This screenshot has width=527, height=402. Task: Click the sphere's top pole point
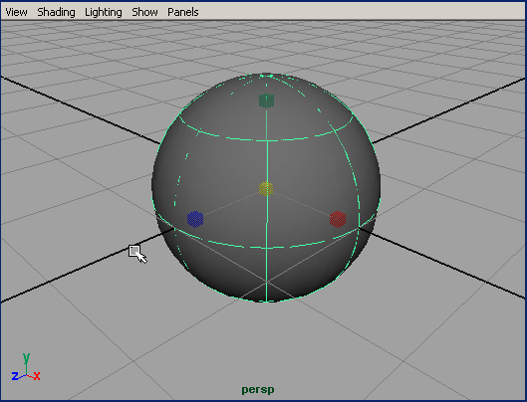(267, 75)
